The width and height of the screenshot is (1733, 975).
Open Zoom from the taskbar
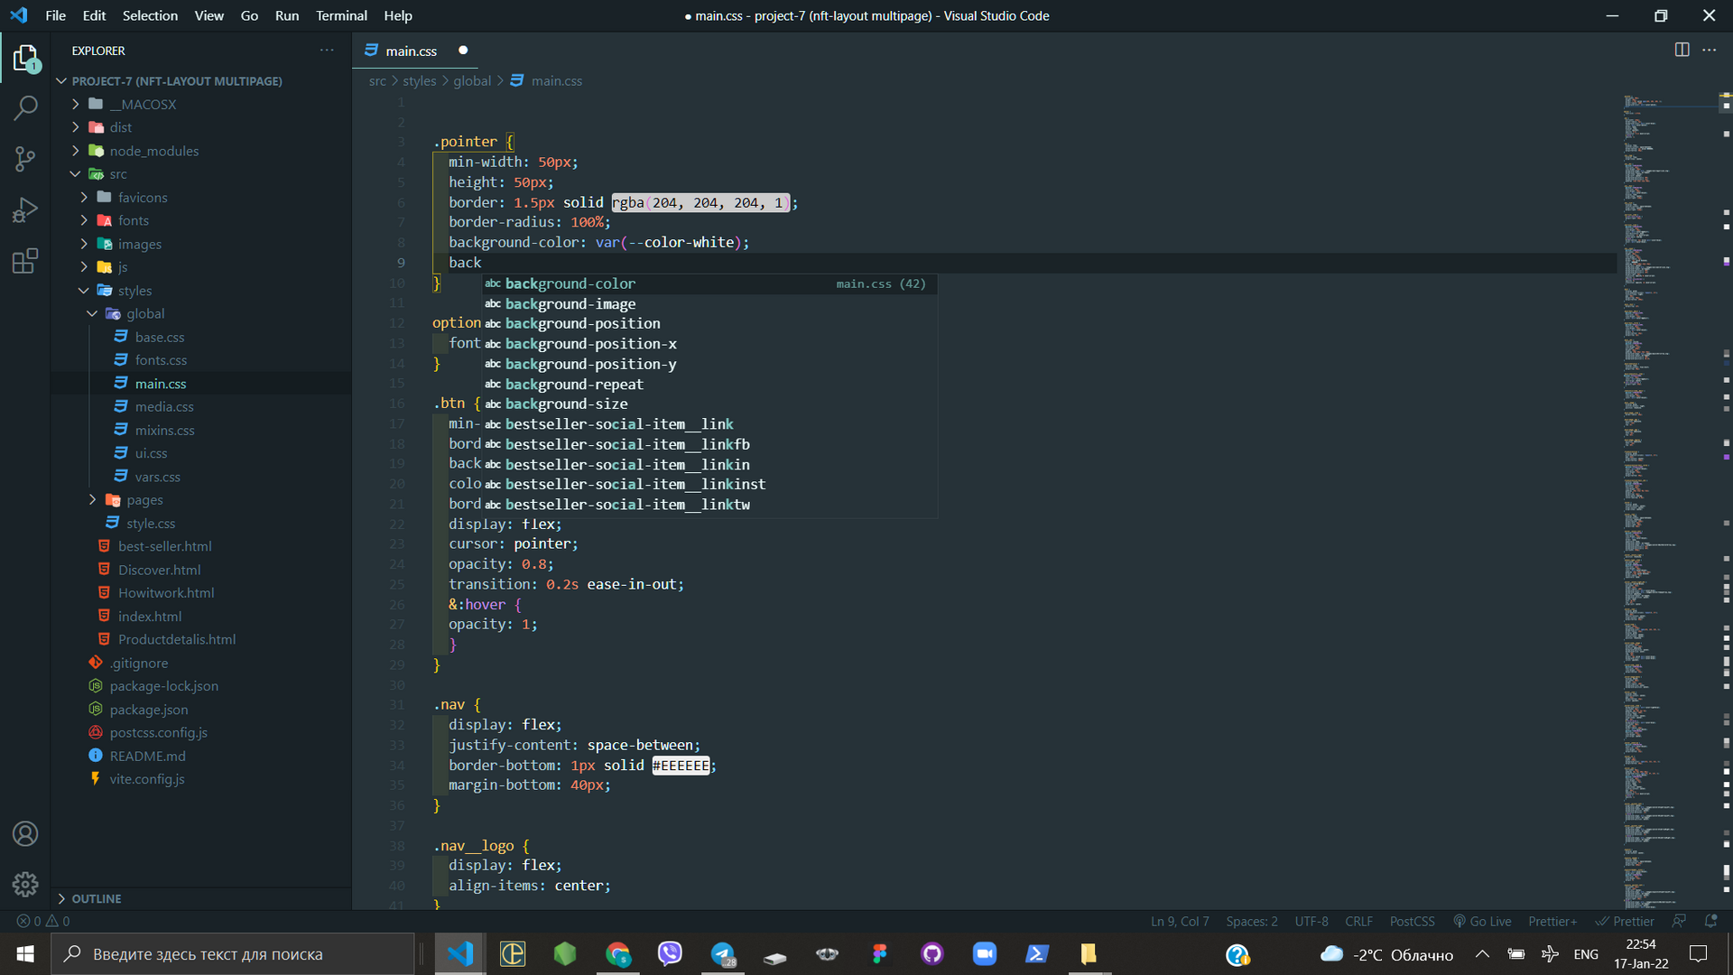pos(985,954)
